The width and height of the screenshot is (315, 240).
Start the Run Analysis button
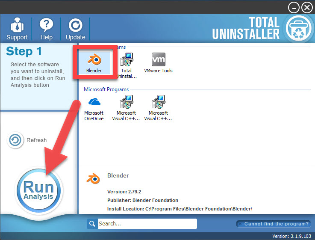tap(39, 190)
